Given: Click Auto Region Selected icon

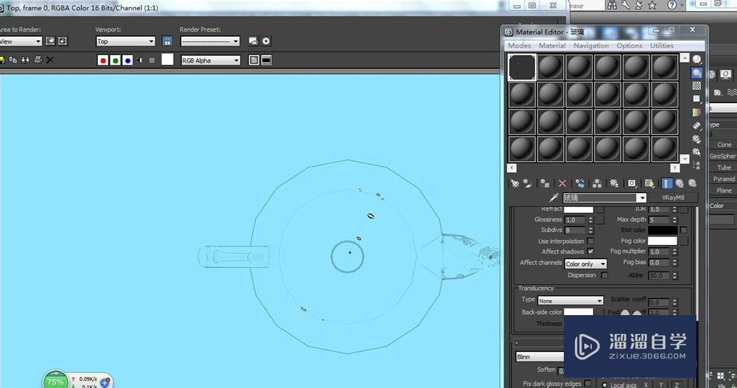Looking at the screenshot, I should pyautogui.click(x=63, y=41).
